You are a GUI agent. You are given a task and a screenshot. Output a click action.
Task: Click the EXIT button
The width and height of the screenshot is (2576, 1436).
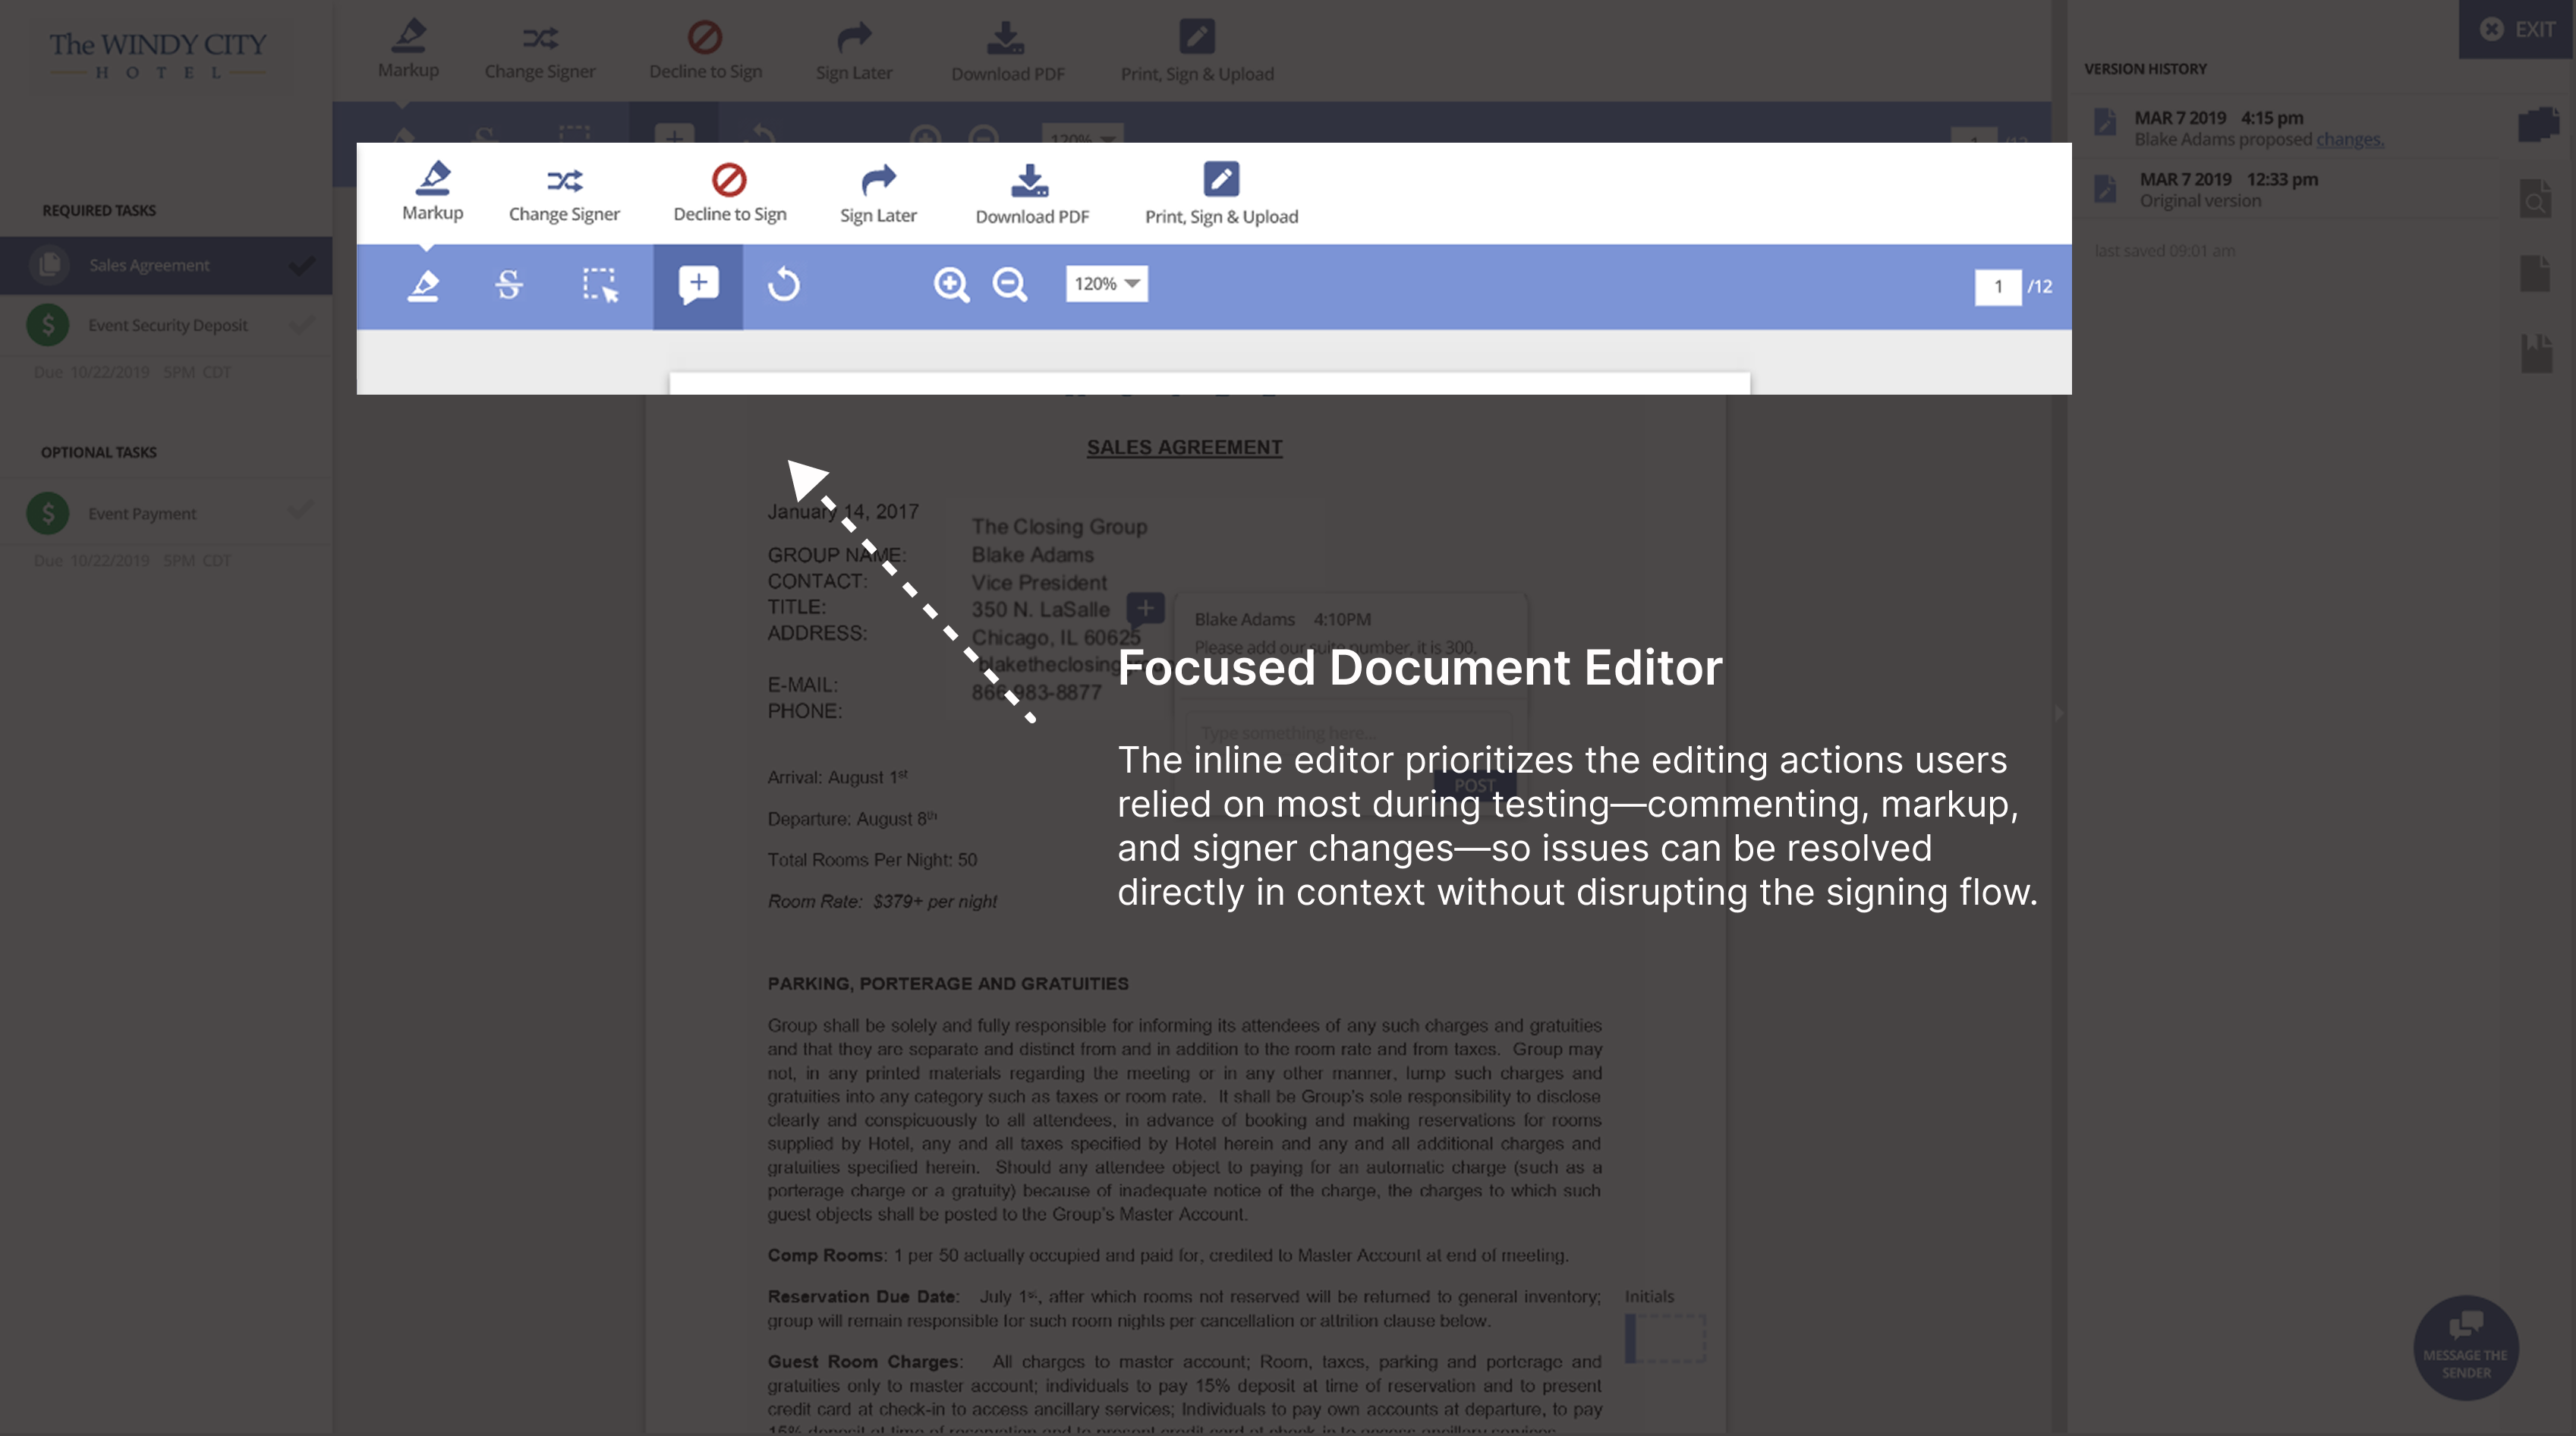pyautogui.click(x=2517, y=29)
